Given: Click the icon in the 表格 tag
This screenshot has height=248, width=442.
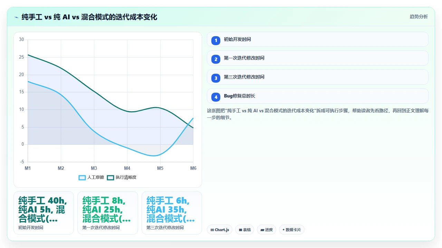Looking at the screenshot, I should (240, 230).
